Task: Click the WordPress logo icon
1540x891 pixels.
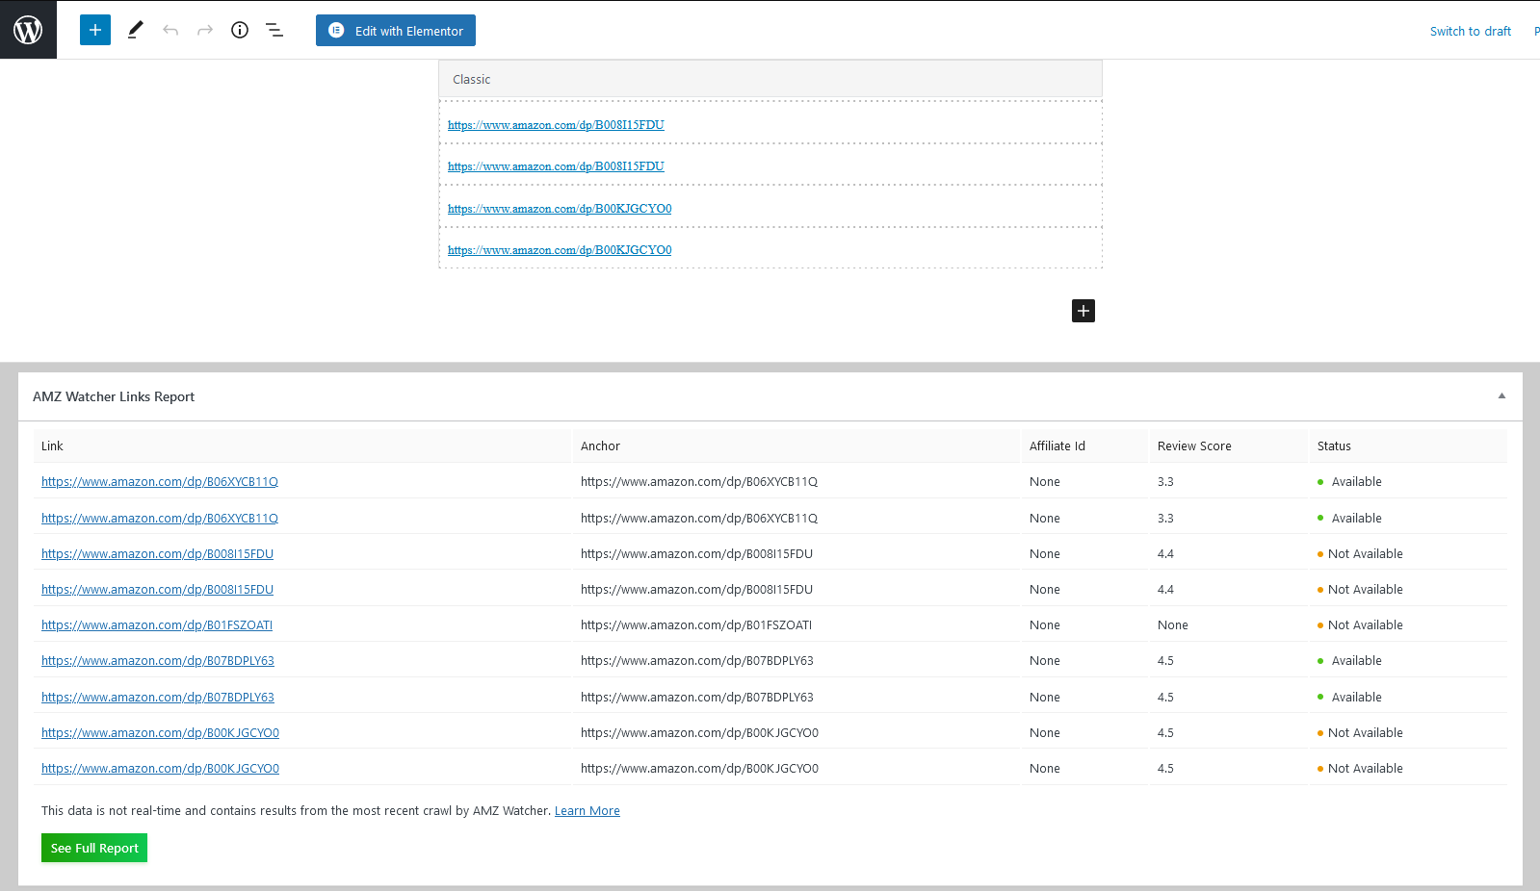Action: pyautogui.click(x=28, y=30)
